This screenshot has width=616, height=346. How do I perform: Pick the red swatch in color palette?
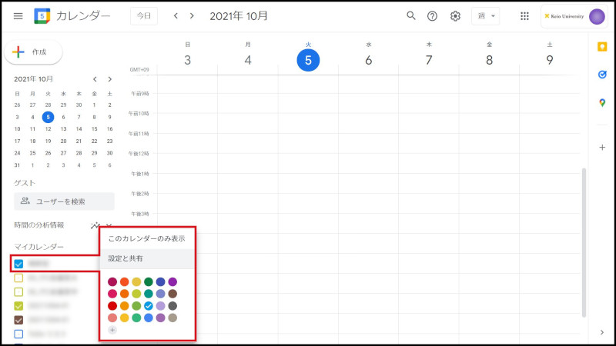(112, 306)
